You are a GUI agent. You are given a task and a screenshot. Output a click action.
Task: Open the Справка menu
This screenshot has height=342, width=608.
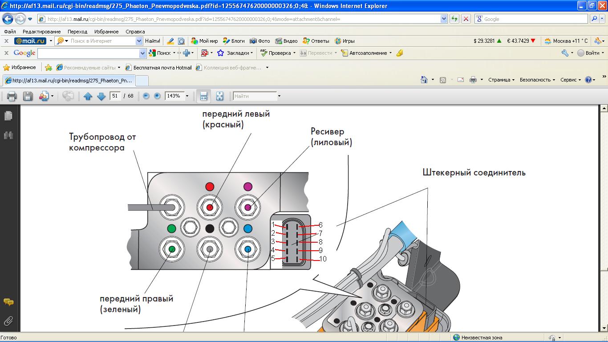click(135, 32)
